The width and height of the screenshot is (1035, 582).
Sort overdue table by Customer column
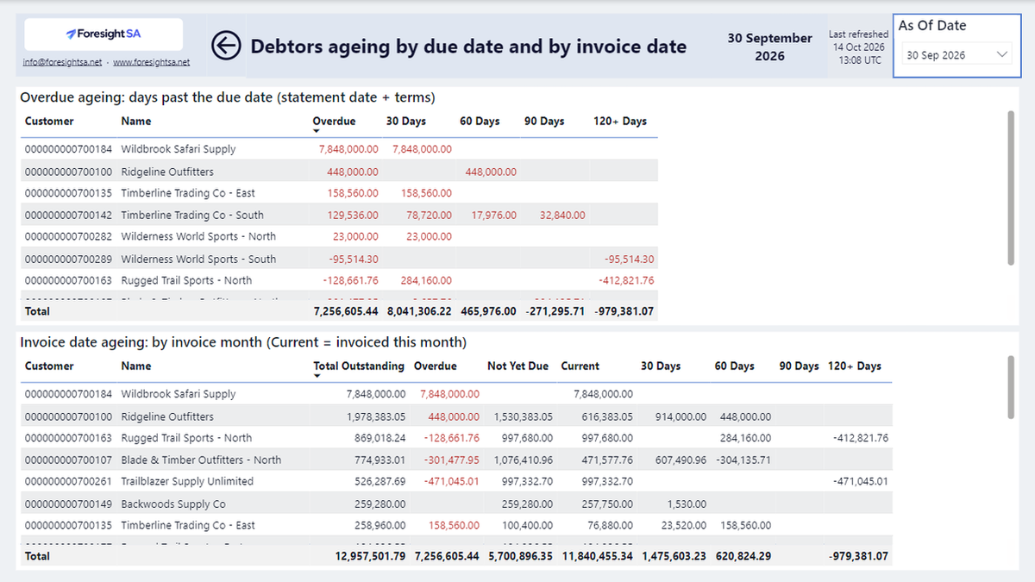49,122
